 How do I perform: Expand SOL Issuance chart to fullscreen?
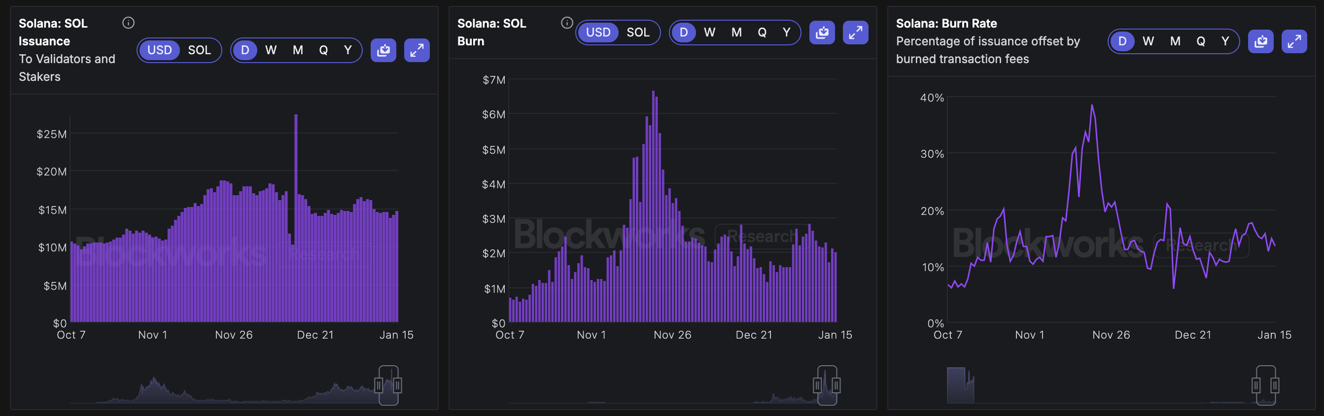click(x=417, y=50)
